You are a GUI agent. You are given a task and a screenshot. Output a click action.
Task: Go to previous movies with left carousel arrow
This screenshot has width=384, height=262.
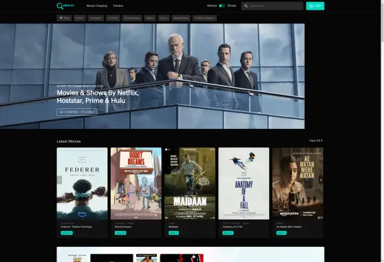point(59,180)
